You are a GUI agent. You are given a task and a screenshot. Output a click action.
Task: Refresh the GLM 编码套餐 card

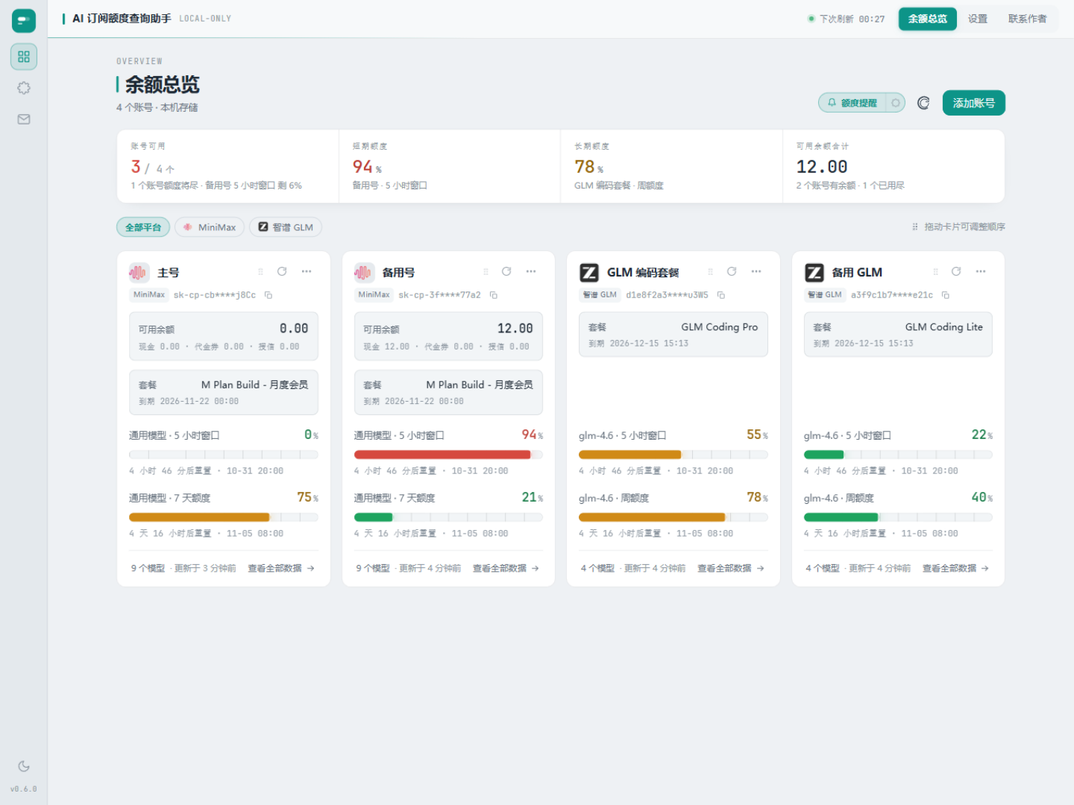coord(732,271)
